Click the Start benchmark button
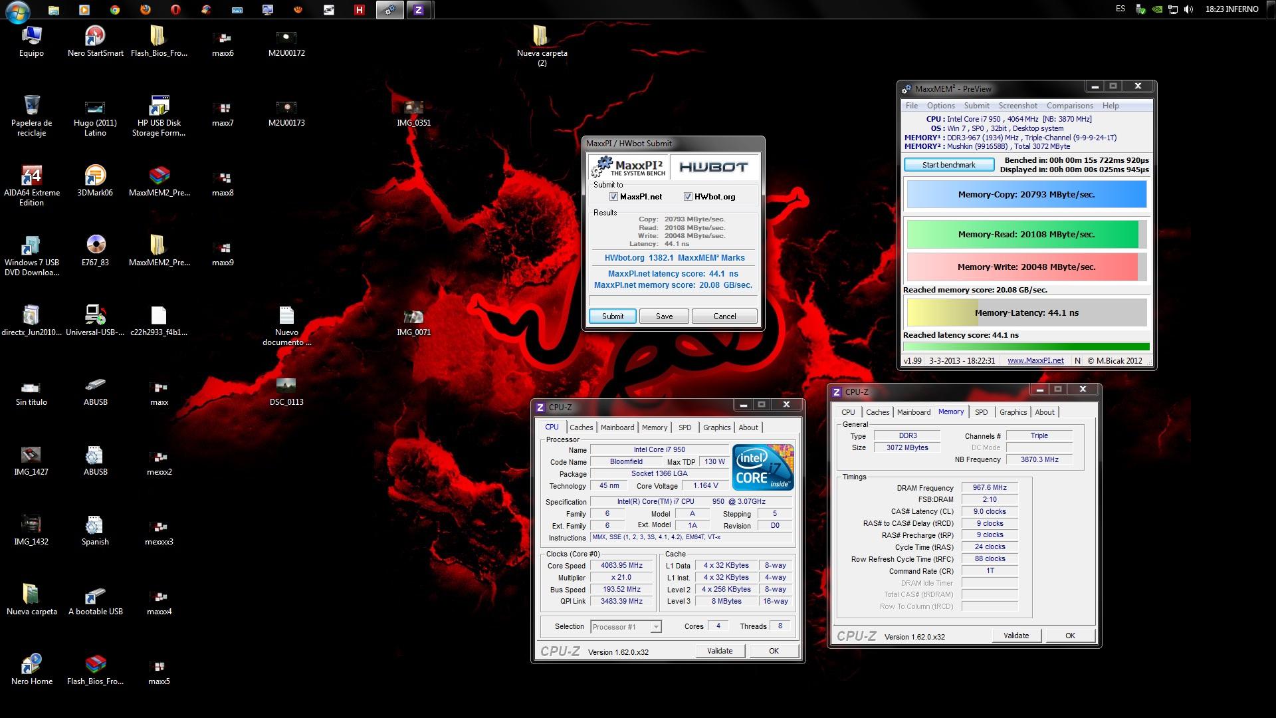This screenshot has height=718, width=1276. pos(948,165)
